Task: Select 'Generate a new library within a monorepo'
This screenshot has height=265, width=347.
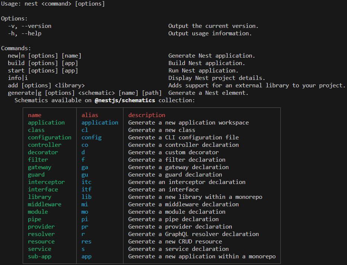Action: coord(195,197)
